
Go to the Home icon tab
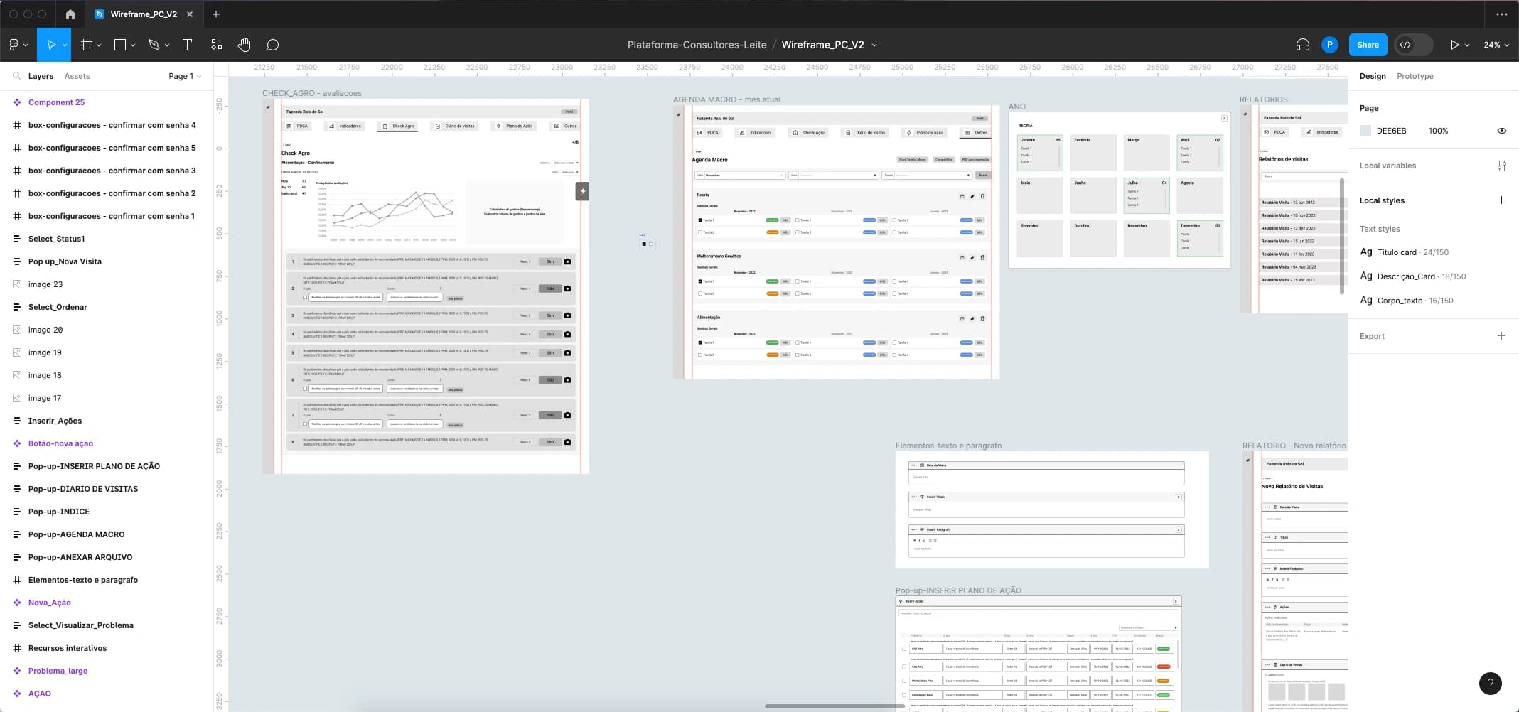(70, 14)
